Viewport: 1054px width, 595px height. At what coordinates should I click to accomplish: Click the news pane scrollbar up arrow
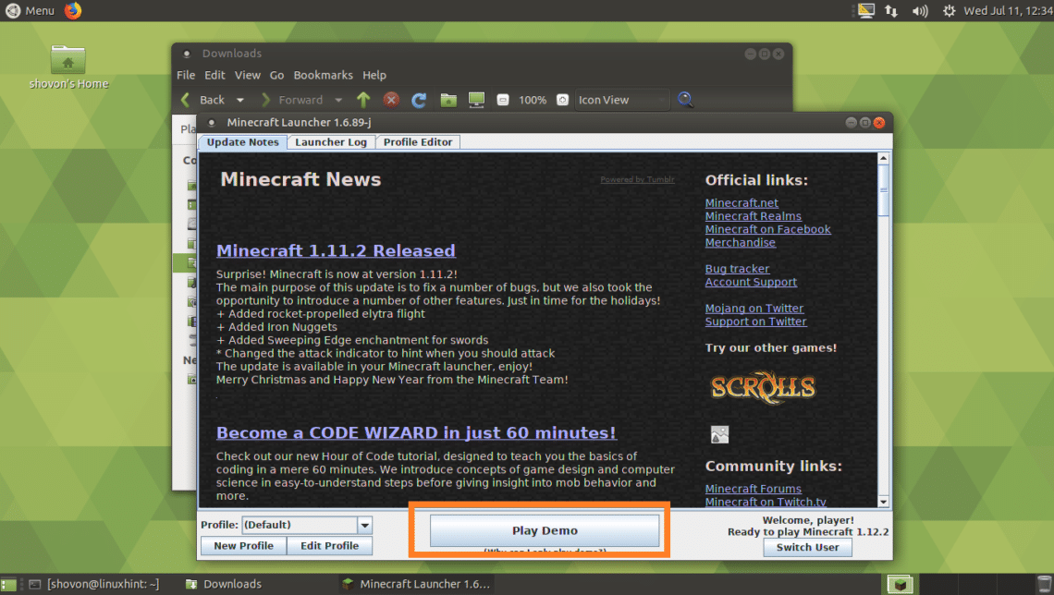883,159
